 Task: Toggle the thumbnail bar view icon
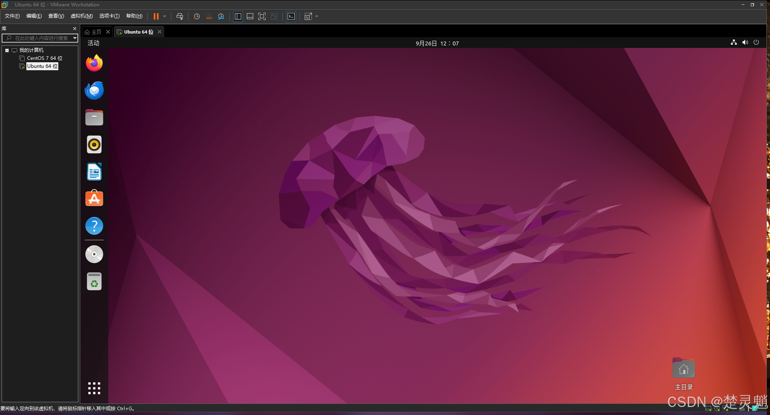(250, 16)
